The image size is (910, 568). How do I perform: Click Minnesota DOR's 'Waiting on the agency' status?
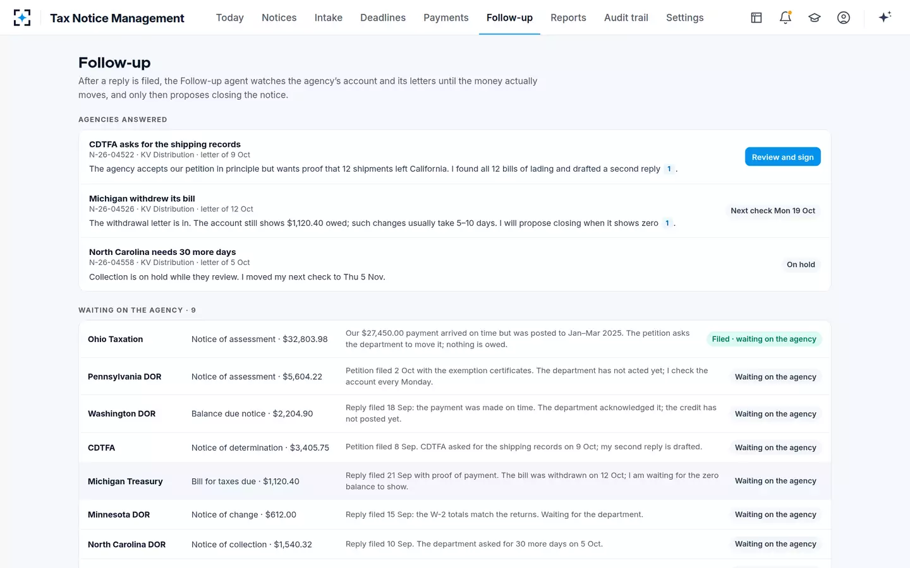pos(775,514)
